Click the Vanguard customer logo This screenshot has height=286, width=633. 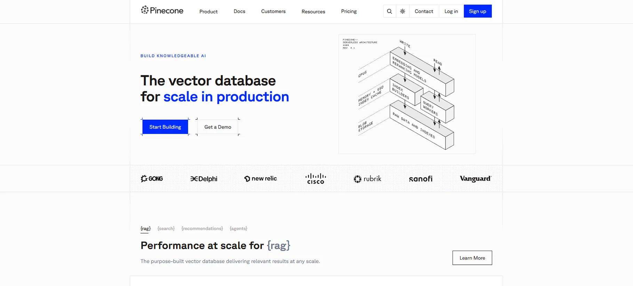pos(475,179)
